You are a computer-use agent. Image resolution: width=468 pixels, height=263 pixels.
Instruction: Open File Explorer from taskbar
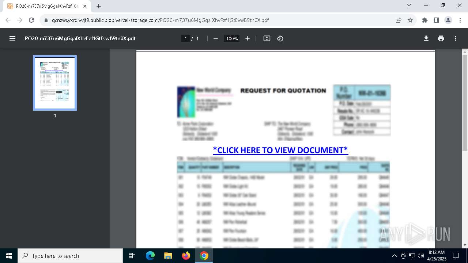click(168, 256)
